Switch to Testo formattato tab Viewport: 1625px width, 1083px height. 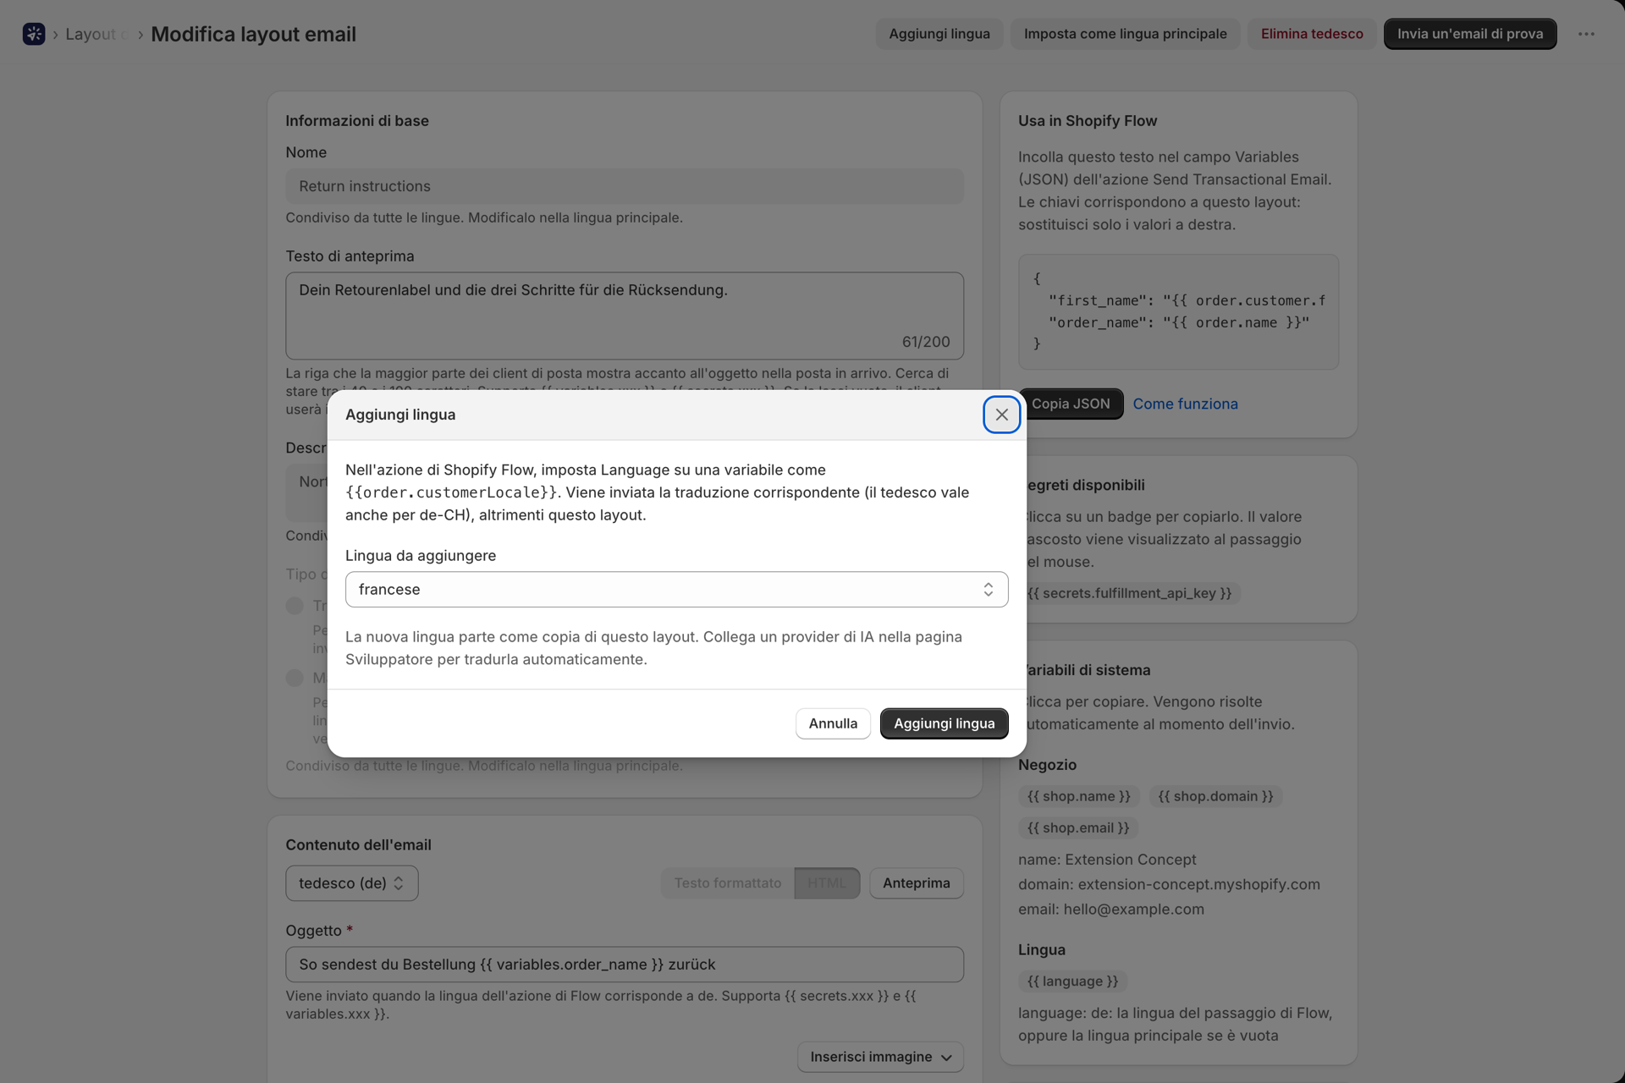pos(728,883)
